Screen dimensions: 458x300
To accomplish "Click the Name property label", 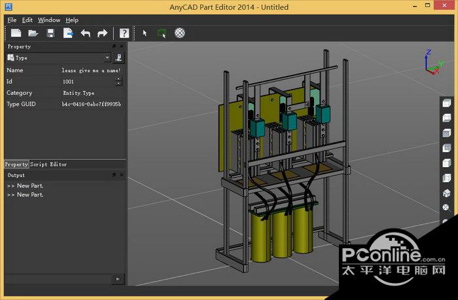I will [x=15, y=70].
